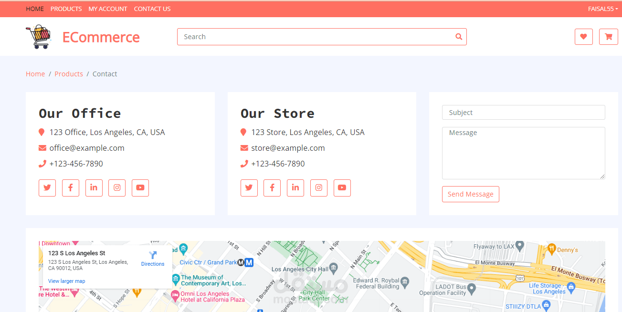This screenshot has height=312, width=622.
Task: Click the address 123 Store, Los Angeles
Action: (x=308, y=132)
